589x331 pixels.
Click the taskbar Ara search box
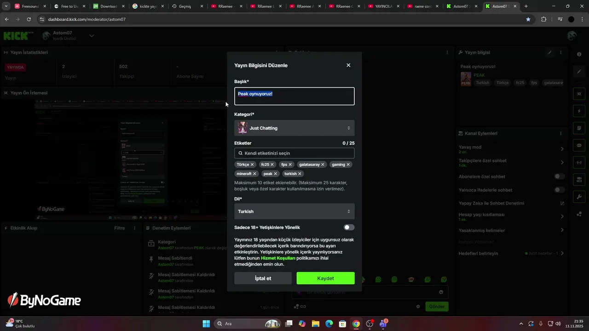pos(248,324)
